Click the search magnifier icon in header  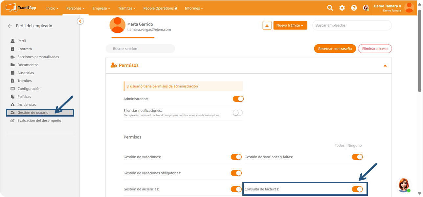(x=330, y=8)
